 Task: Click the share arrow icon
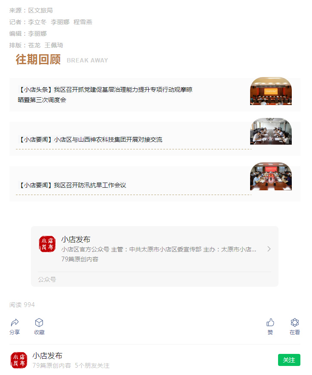15,322
